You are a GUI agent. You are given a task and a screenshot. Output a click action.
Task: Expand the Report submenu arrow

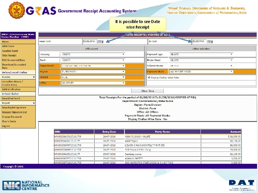(x=34, y=103)
